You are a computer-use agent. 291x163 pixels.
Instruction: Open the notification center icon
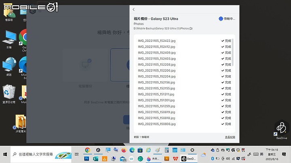click(x=284, y=154)
